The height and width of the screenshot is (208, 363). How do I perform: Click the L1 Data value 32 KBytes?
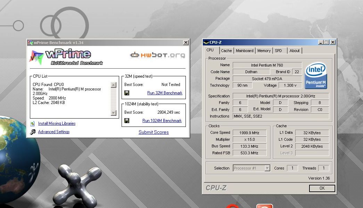pyautogui.click(x=312, y=133)
